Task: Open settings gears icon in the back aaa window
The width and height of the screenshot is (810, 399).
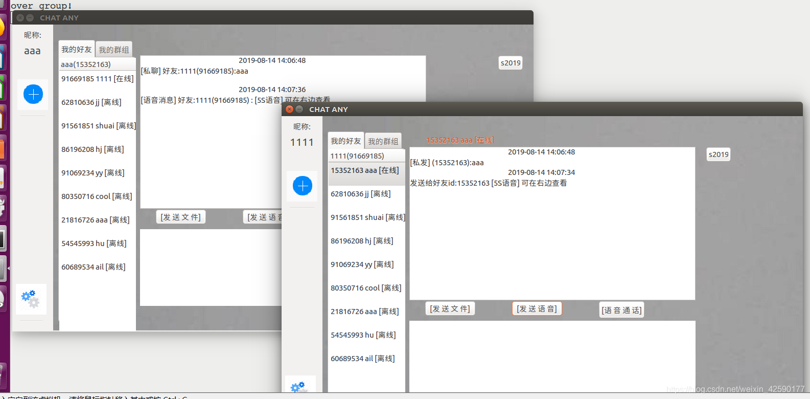Action: pyautogui.click(x=31, y=299)
